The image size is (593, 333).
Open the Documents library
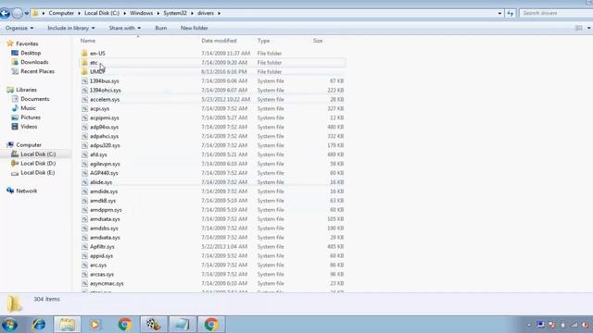click(35, 99)
